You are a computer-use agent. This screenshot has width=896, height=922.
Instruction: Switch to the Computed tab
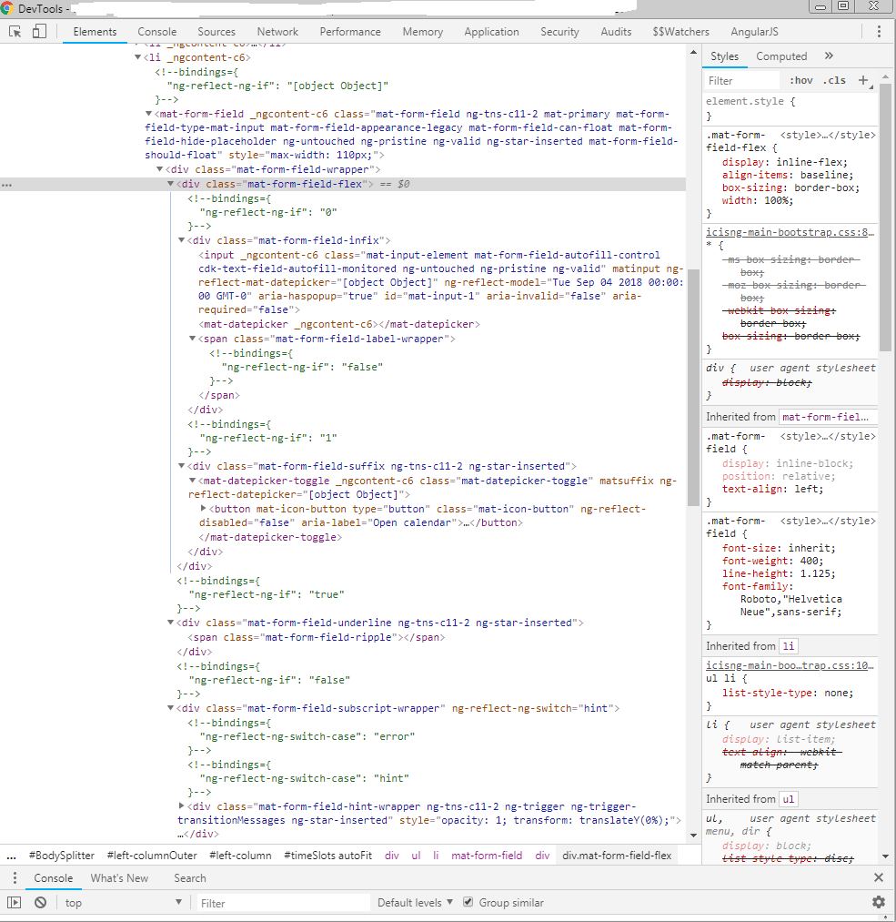[x=780, y=56]
